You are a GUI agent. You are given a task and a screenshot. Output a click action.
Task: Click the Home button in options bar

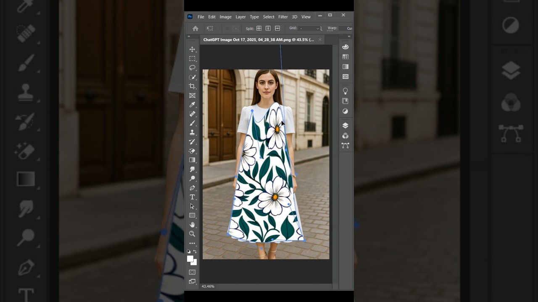(195, 29)
